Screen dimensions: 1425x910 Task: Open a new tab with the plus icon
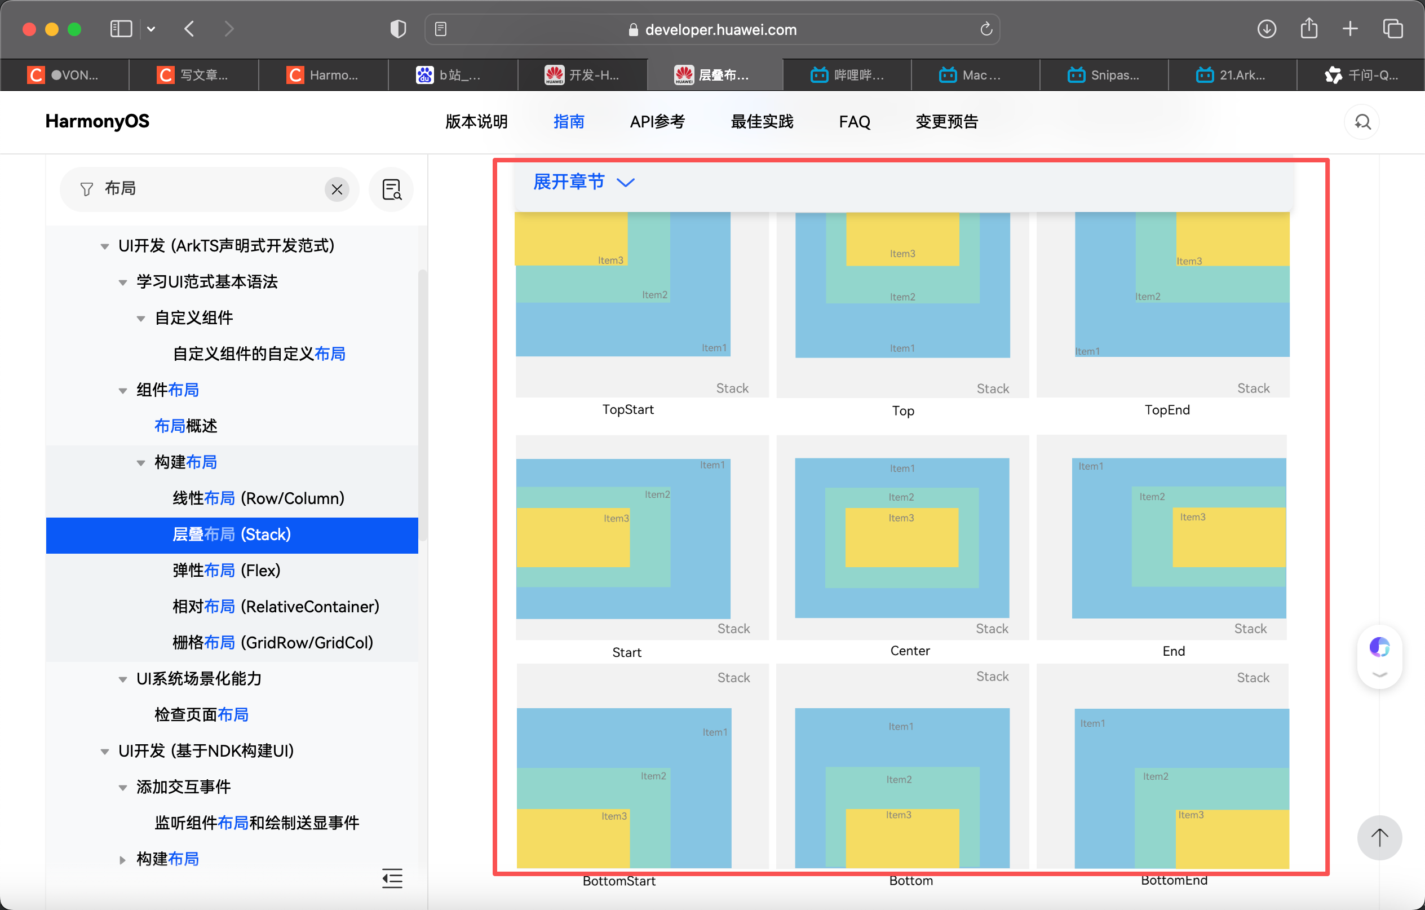pyautogui.click(x=1350, y=28)
